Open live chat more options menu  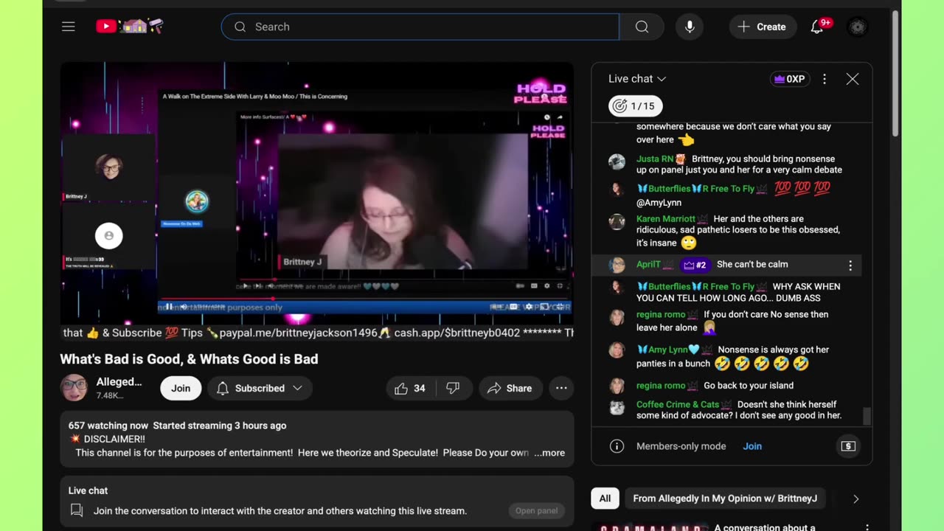(x=825, y=79)
